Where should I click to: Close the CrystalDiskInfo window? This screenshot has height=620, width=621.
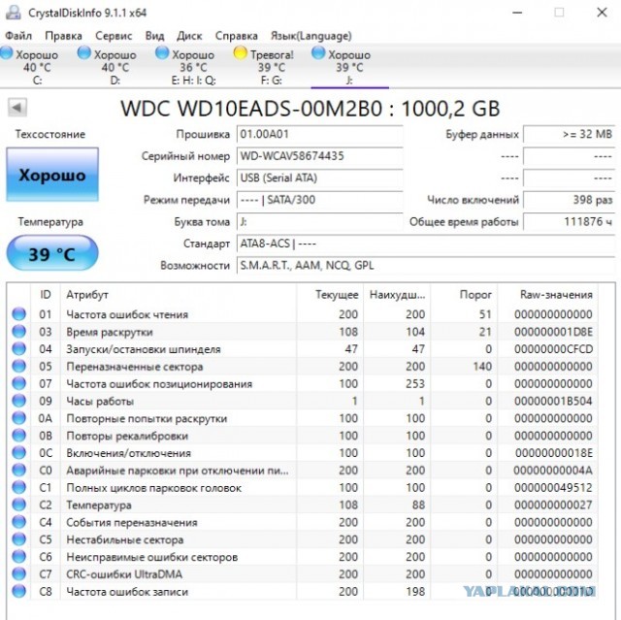602,13
